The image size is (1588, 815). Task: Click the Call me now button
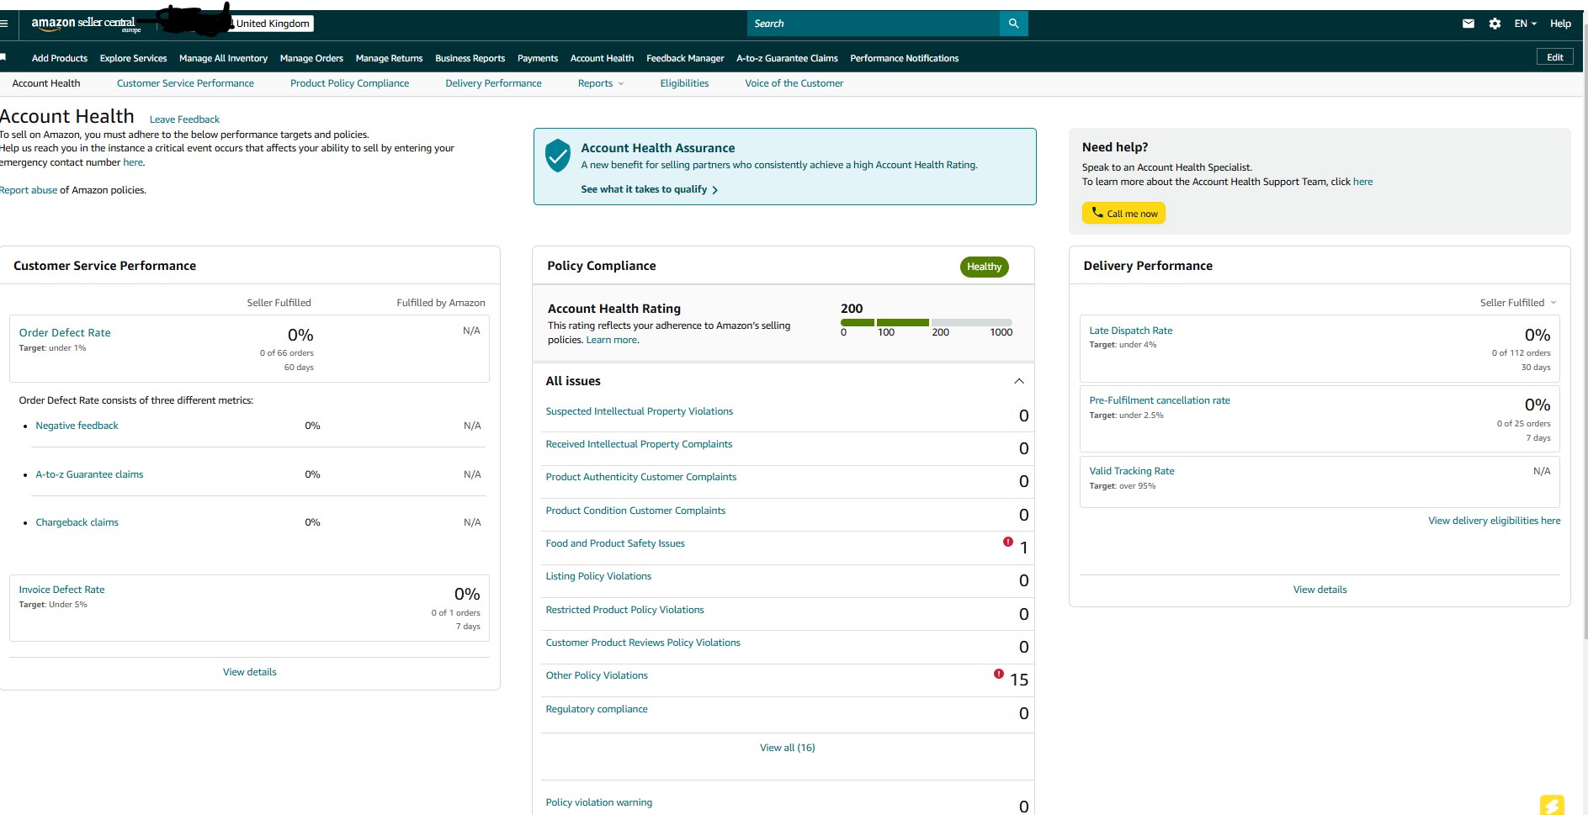(x=1123, y=213)
